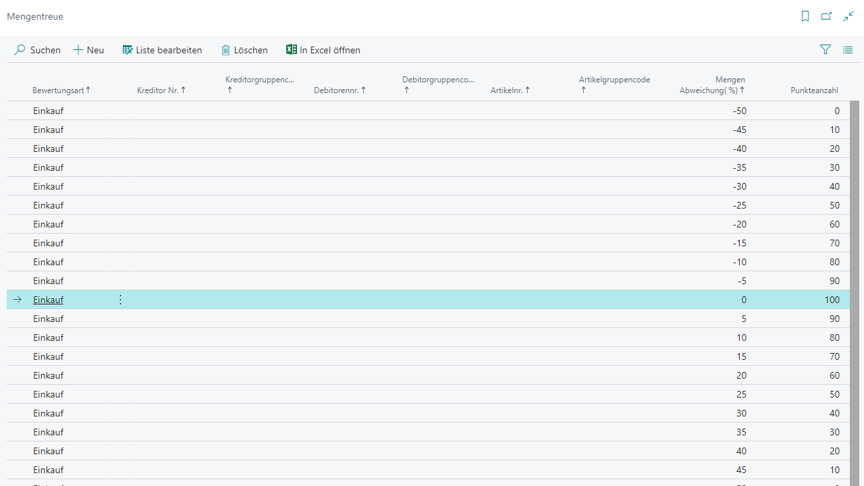Select the deviation value -25

(739, 205)
